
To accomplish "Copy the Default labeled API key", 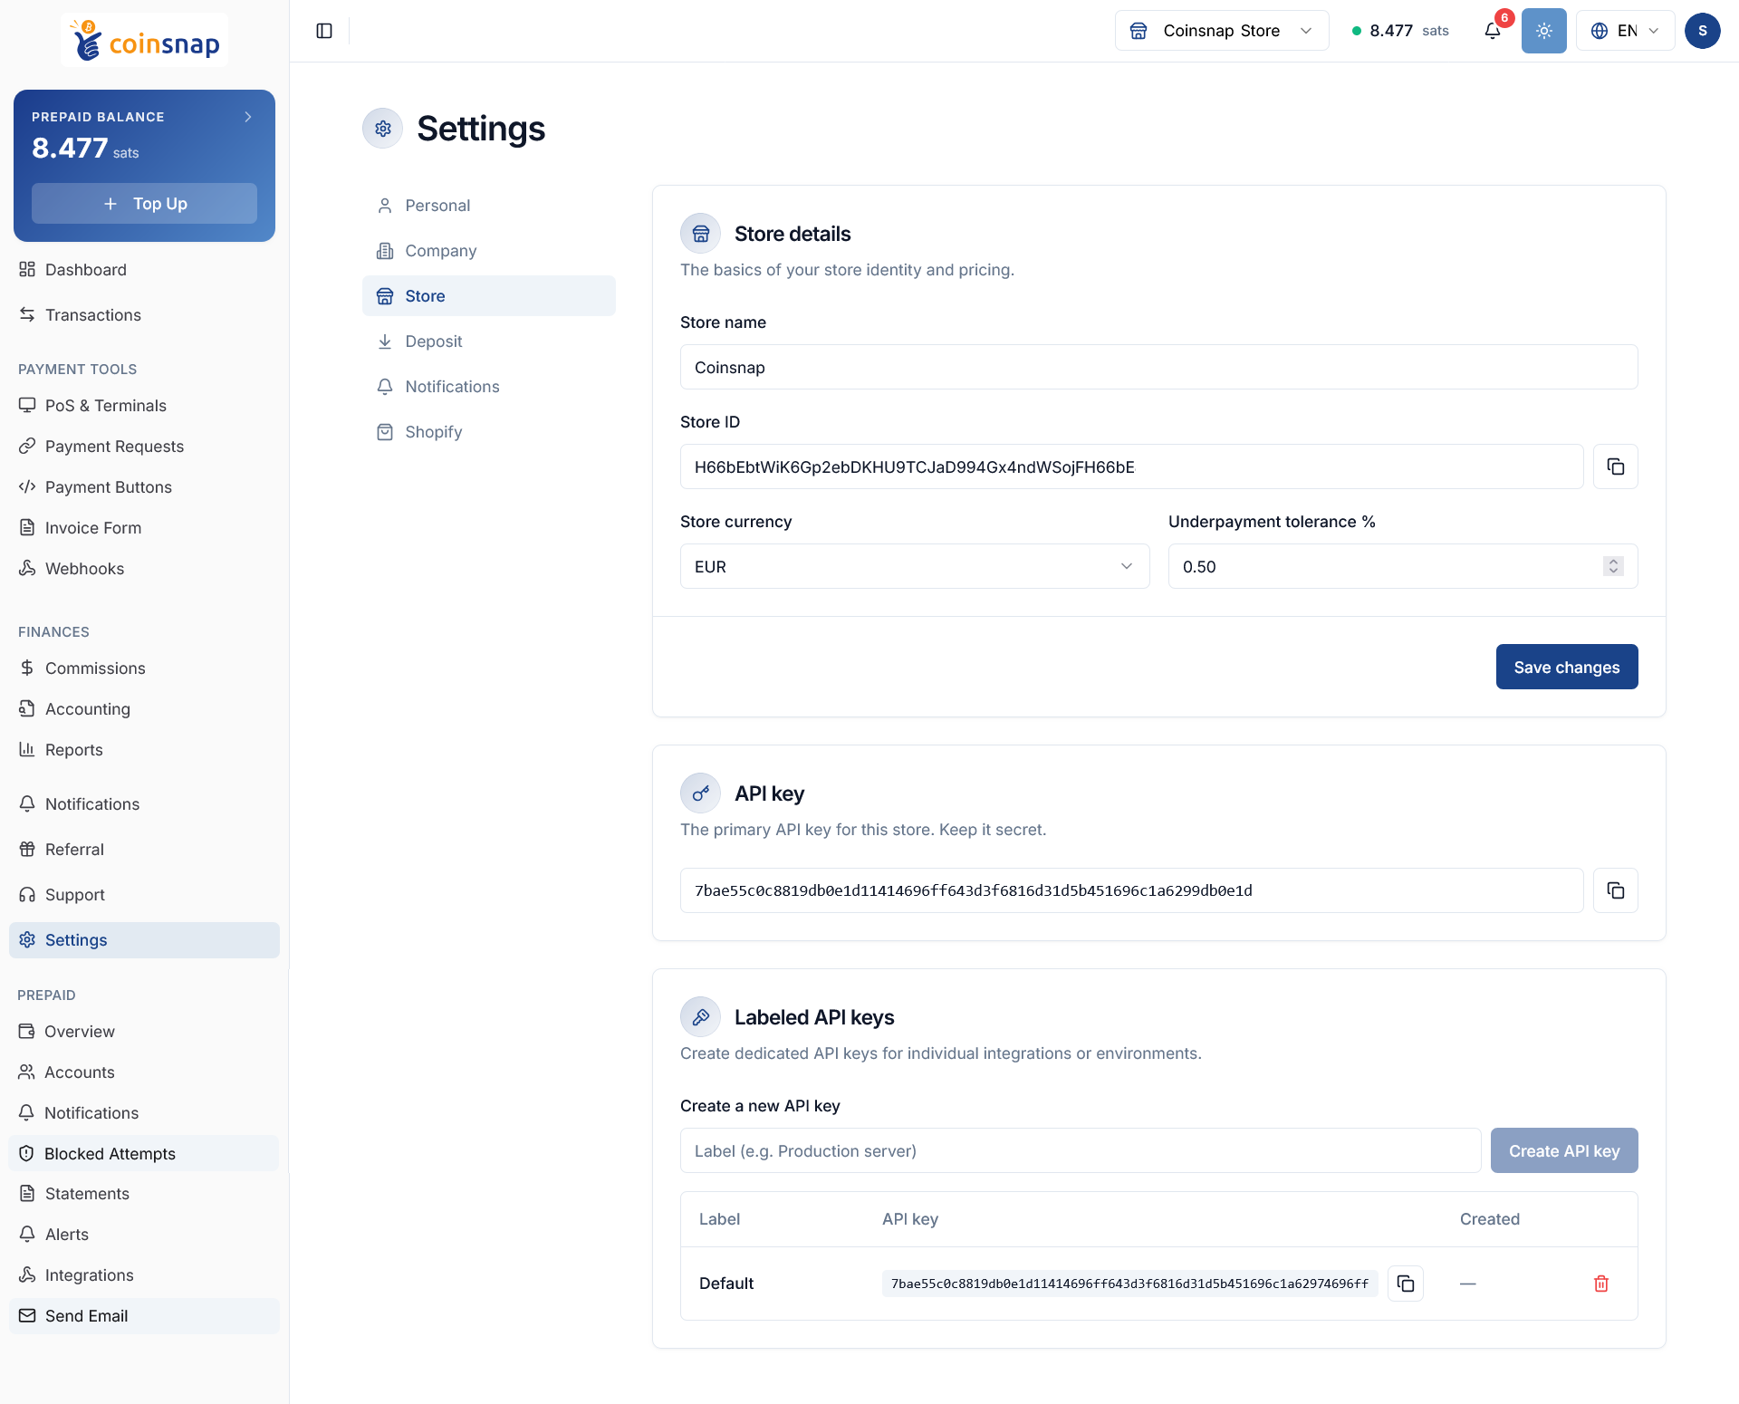I will (1405, 1284).
